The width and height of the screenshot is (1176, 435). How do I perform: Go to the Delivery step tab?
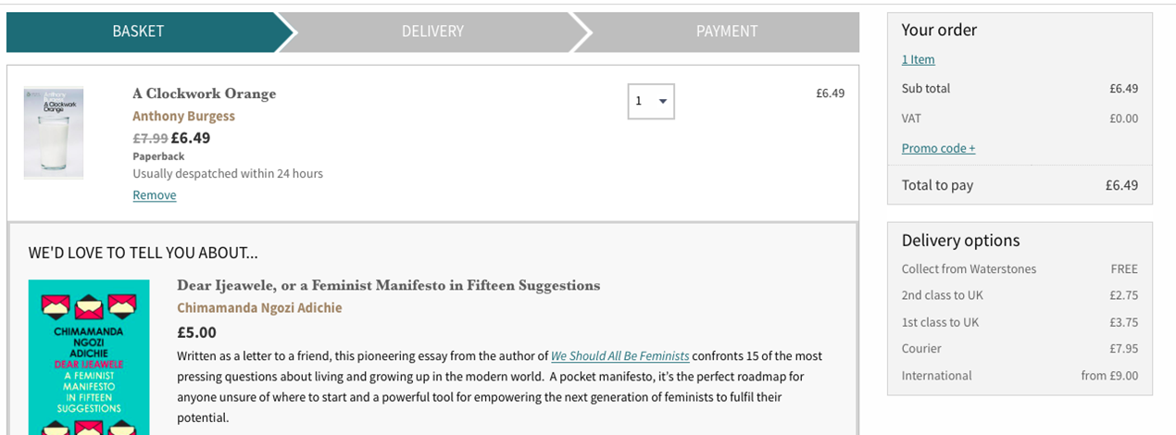pos(432,31)
